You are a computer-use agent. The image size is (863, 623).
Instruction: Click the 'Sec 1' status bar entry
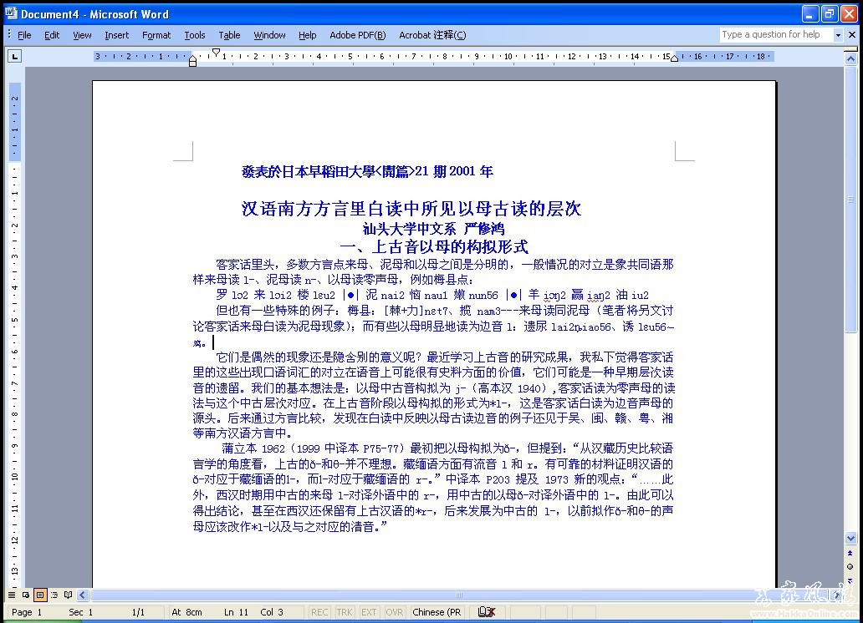(81, 612)
